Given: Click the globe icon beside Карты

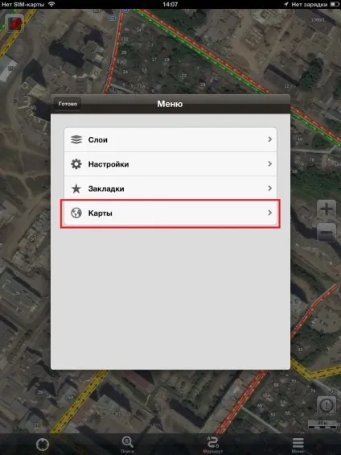Looking at the screenshot, I should click(x=76, y=213).
